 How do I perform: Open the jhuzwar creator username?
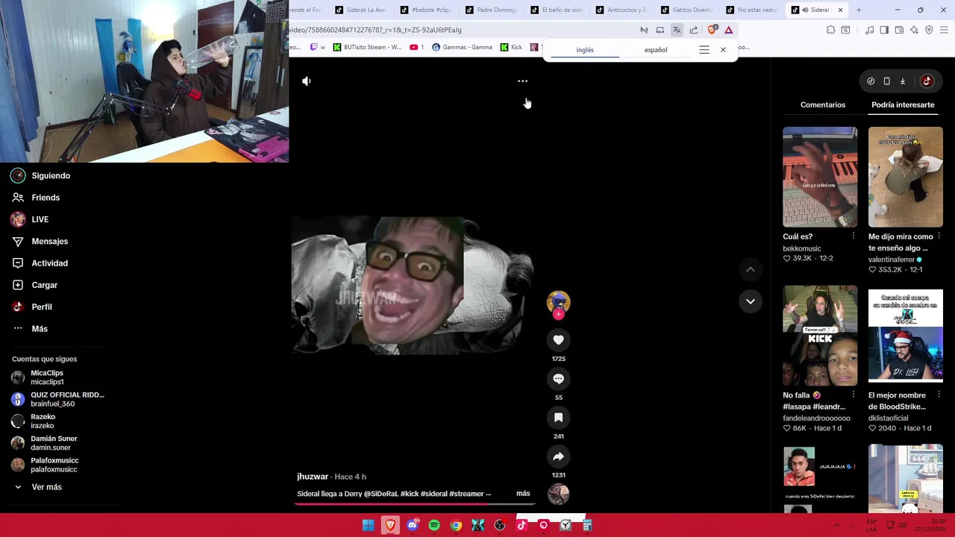click(313, 477)
